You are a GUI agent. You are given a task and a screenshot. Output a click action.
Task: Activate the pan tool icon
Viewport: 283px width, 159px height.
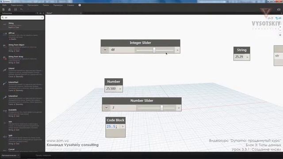pyautogui.click(x=280, y=35)
